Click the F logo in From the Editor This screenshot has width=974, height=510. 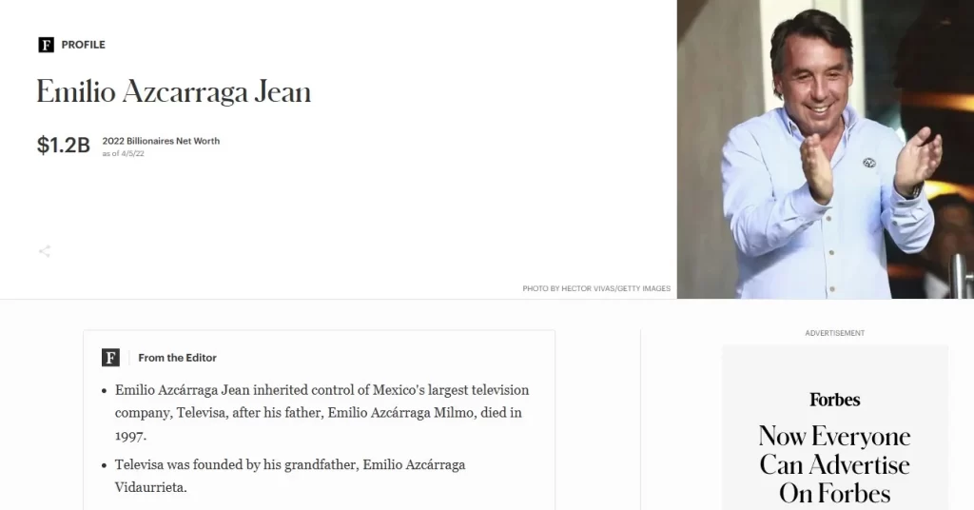110,357
